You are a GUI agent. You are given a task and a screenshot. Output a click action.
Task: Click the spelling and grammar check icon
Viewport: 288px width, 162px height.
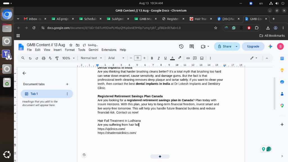(50, 58)
